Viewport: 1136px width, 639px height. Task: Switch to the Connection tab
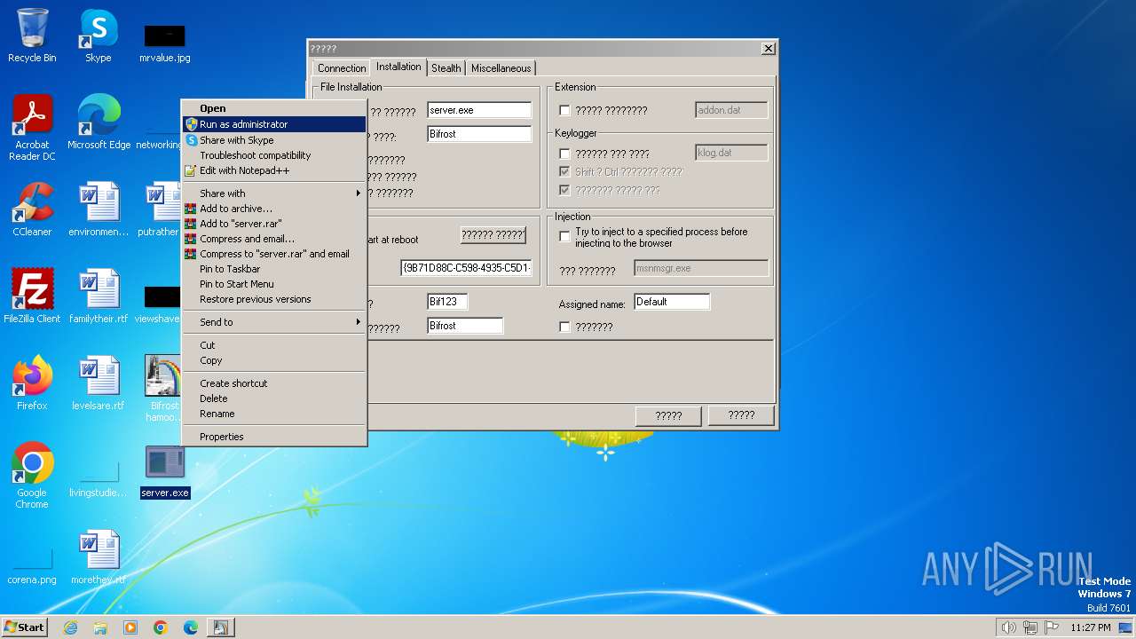click(x=342, y=68)
